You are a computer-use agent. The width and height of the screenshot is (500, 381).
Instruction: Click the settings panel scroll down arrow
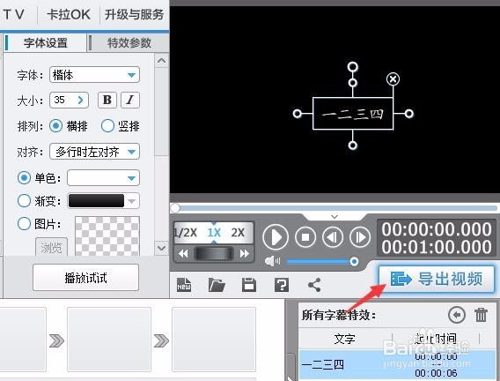click(161, 248)
